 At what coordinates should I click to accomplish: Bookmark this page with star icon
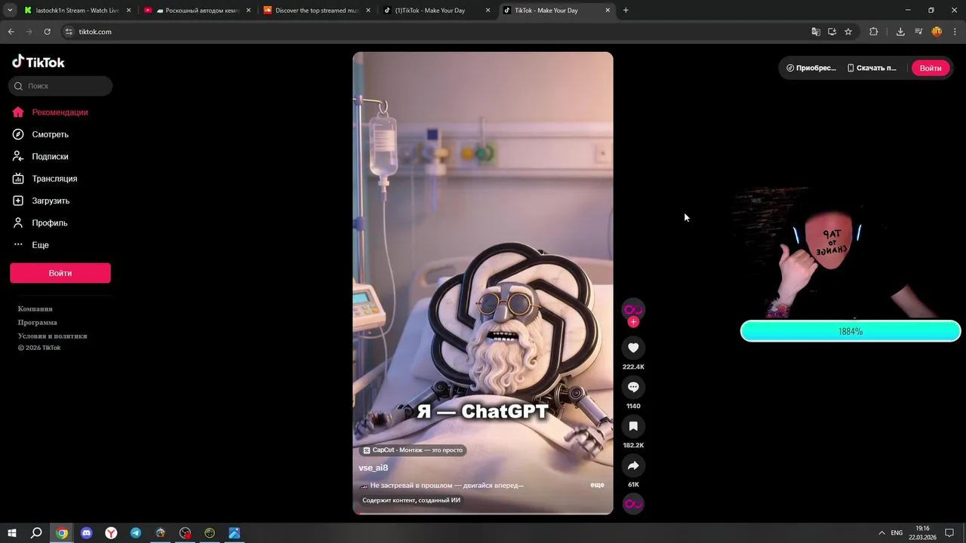coord(848,32)
